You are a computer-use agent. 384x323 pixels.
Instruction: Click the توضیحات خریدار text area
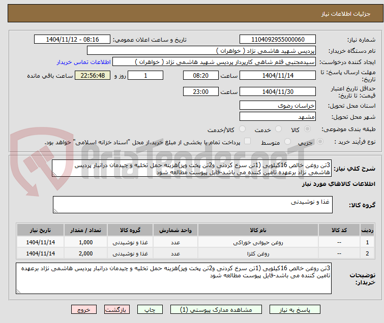click(x=173, y=278)
